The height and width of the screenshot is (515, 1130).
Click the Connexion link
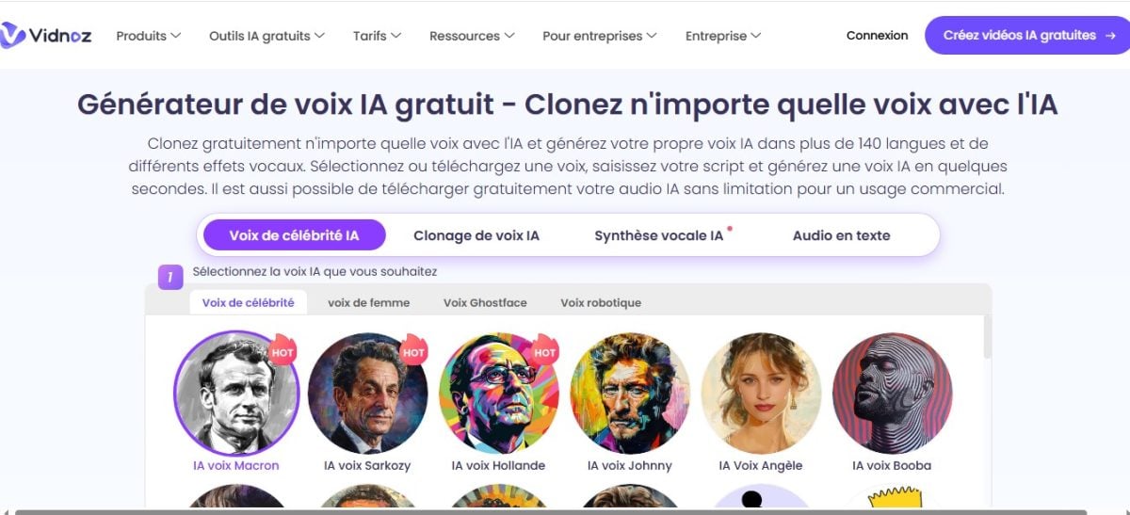[x=877, y=36]
